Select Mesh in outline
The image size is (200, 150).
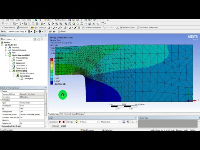coord(14,53)
